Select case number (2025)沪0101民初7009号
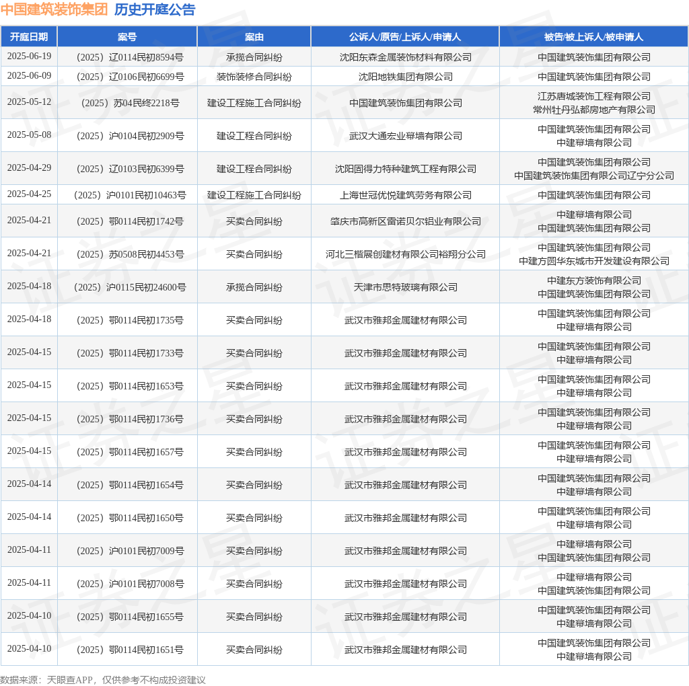 point(130,551)
